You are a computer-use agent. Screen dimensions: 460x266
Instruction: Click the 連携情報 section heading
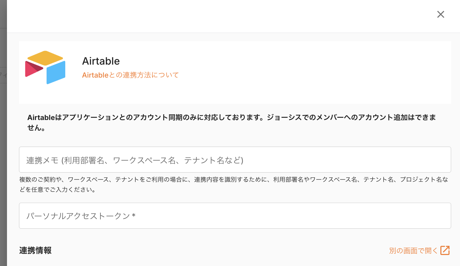click(35, 250)
